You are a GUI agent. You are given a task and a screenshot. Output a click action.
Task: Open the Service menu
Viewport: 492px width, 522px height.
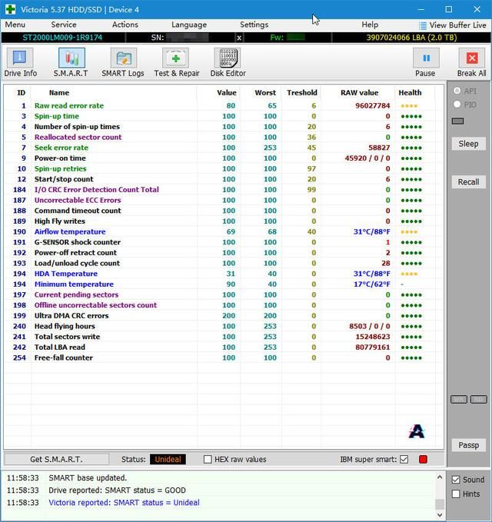[64, 25]
